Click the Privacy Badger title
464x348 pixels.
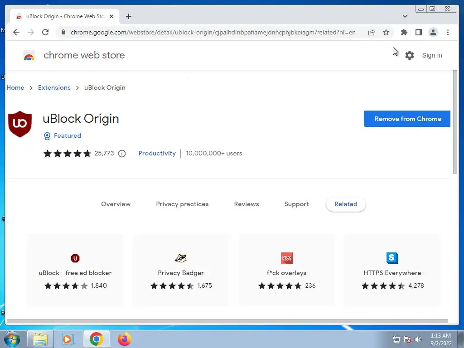(181, 273)
